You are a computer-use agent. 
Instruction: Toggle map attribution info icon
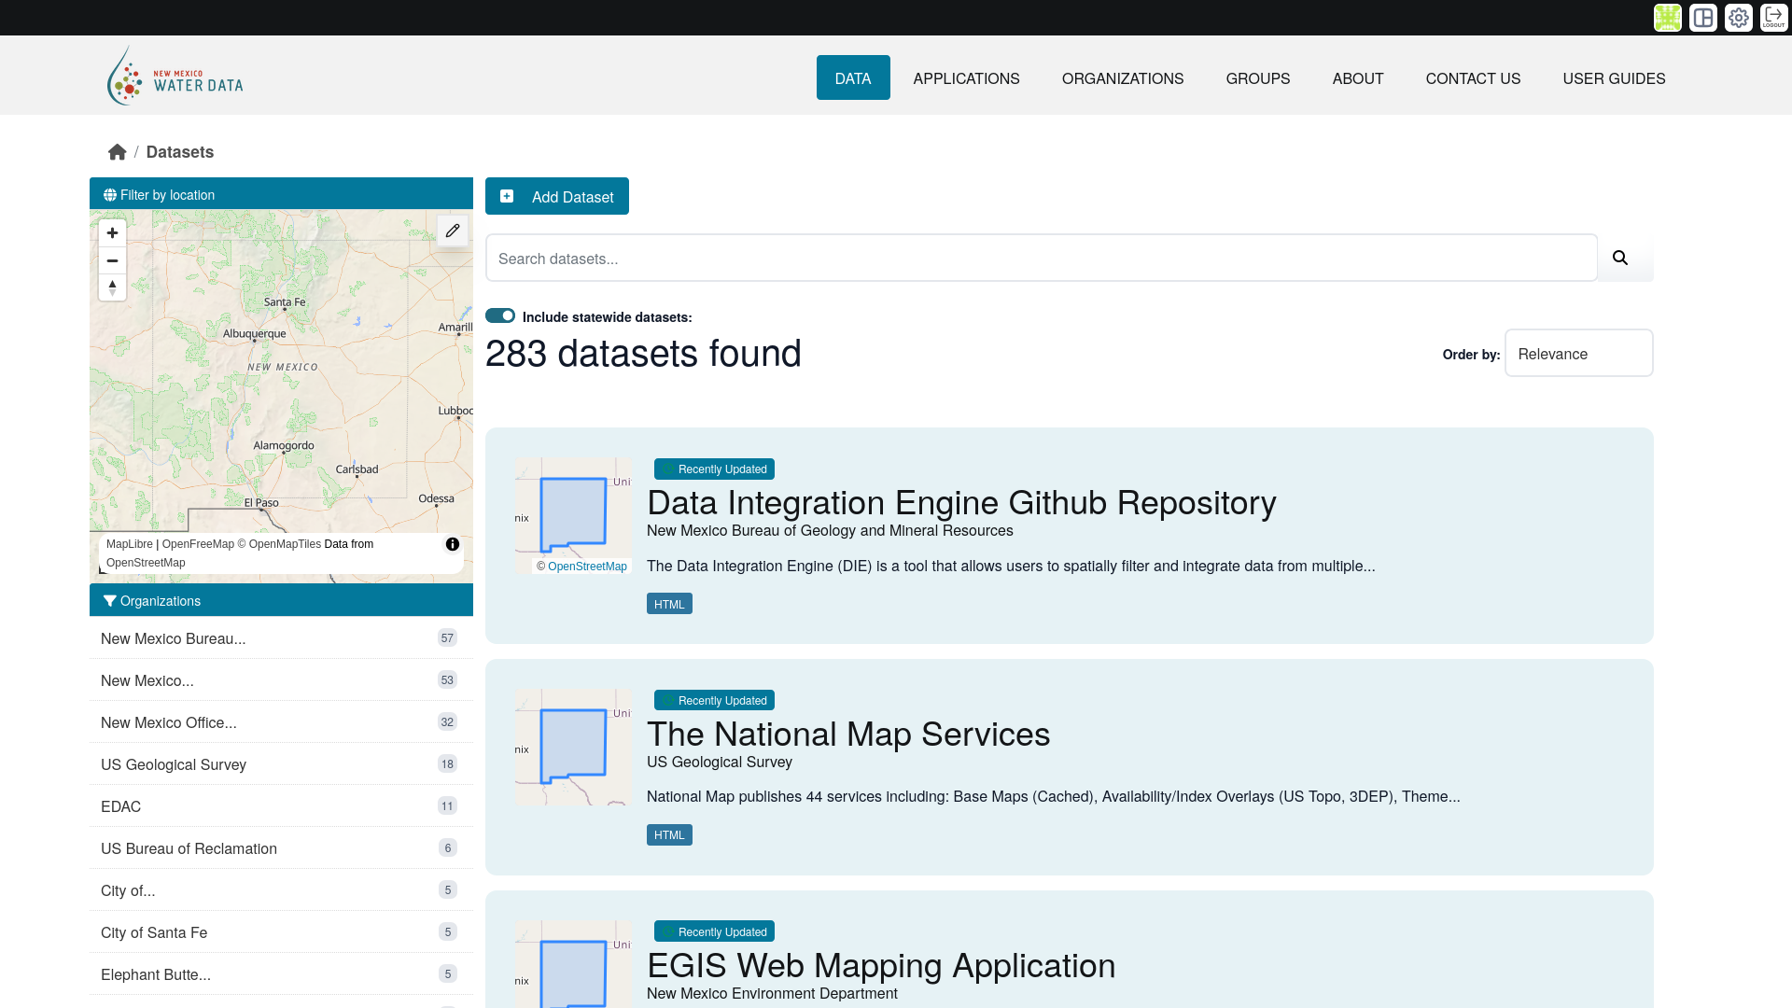pos(452,544)
